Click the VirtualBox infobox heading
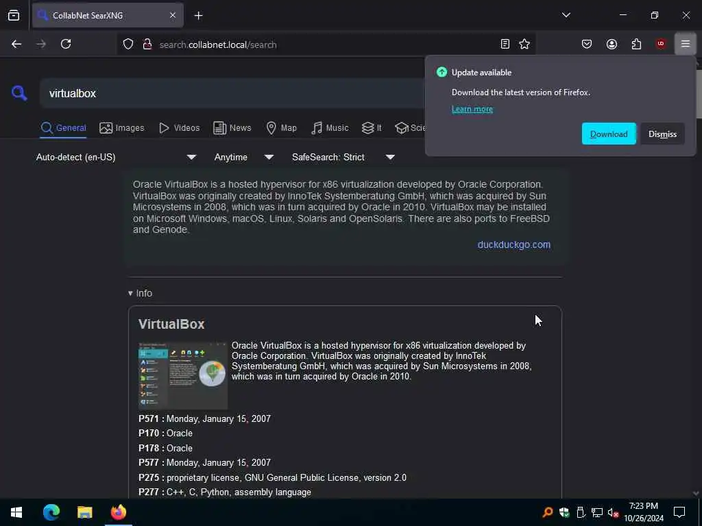702x526 pixels. point(171,324)
